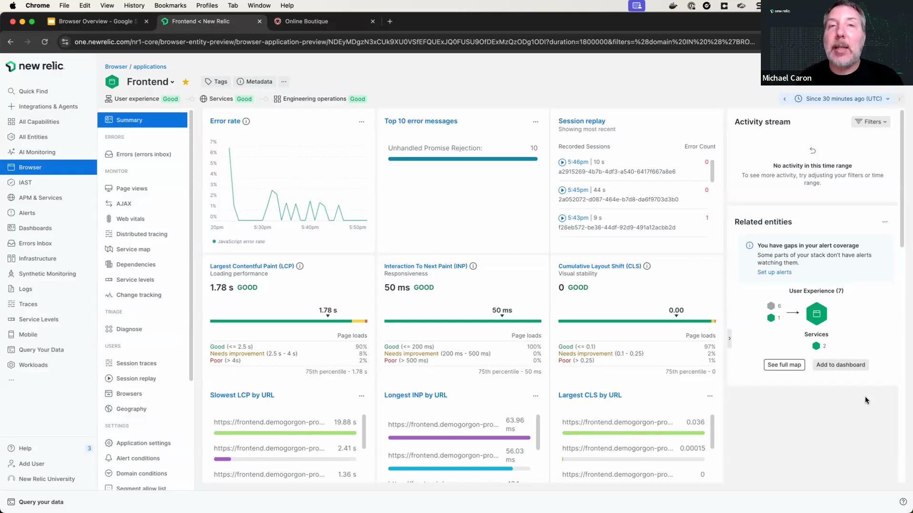The width and height of the screenshot is (913, 513).
Task: Open Integrations & Agents in sidebar
Action: tap(48, 106)
